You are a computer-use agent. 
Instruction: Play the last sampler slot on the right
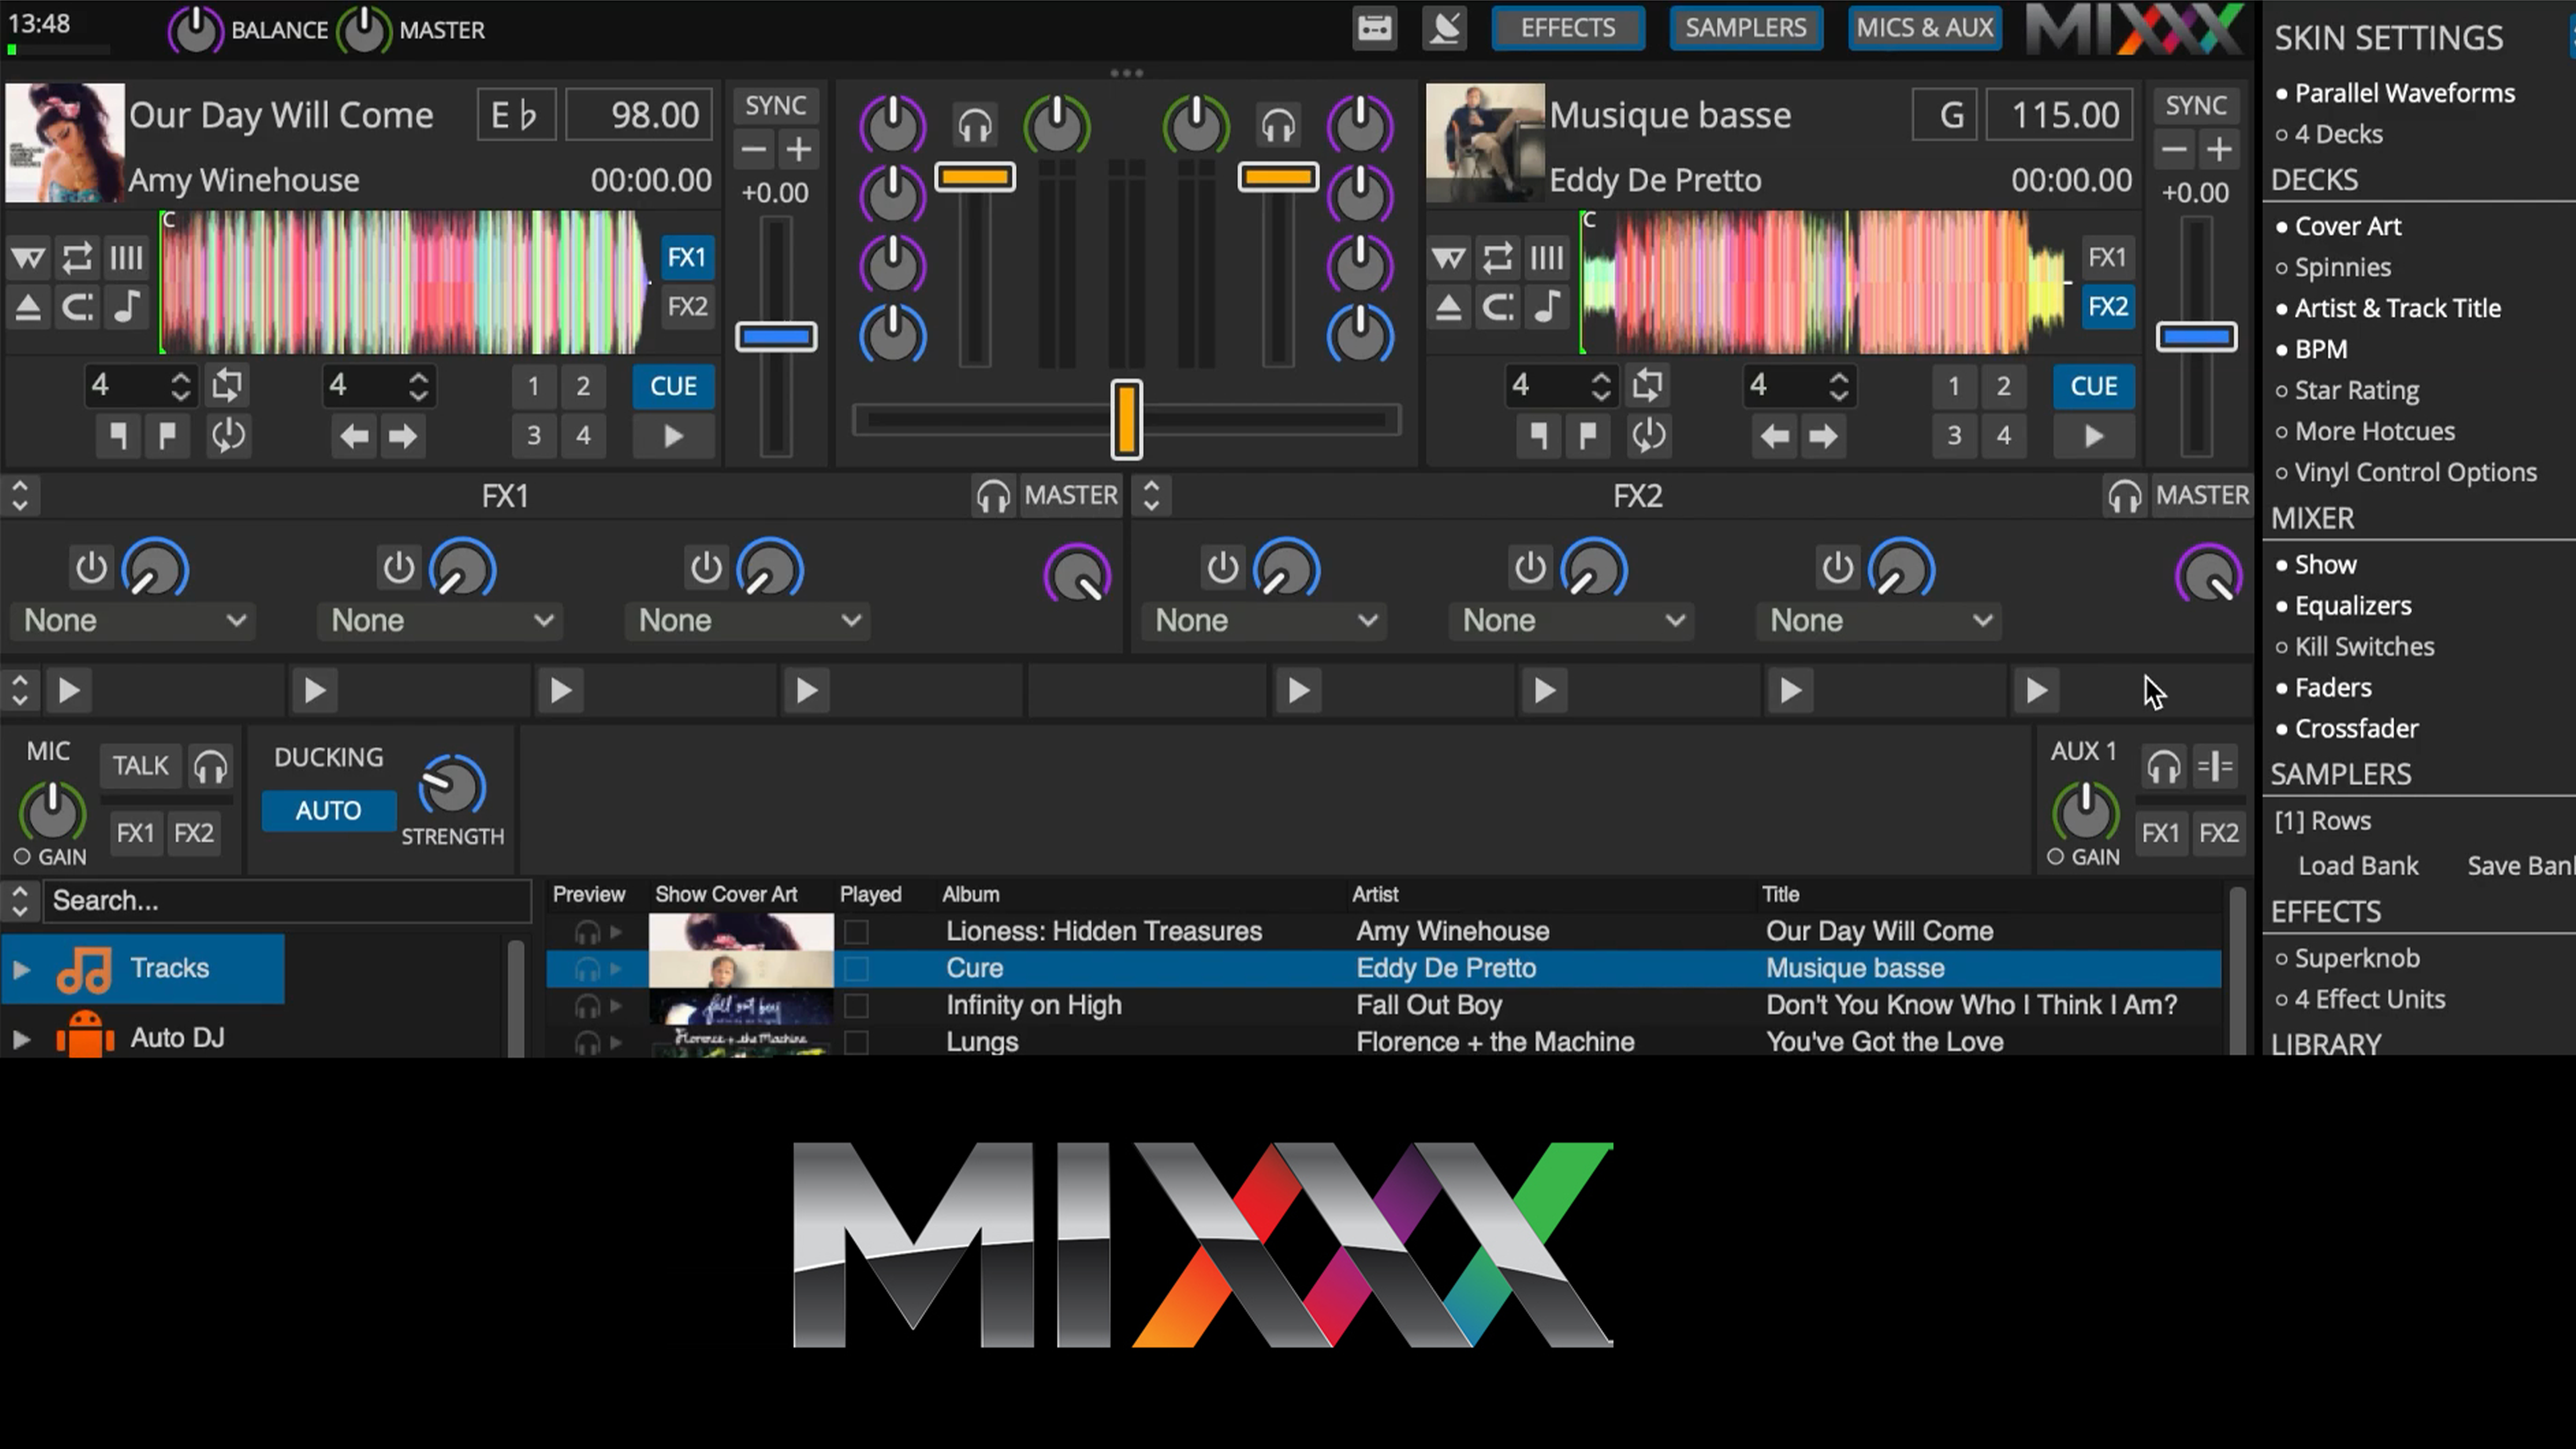[2036, 691]
